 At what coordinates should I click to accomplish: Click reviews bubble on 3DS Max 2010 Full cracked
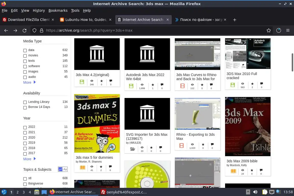pyautogui.click(x=262, y=84)
